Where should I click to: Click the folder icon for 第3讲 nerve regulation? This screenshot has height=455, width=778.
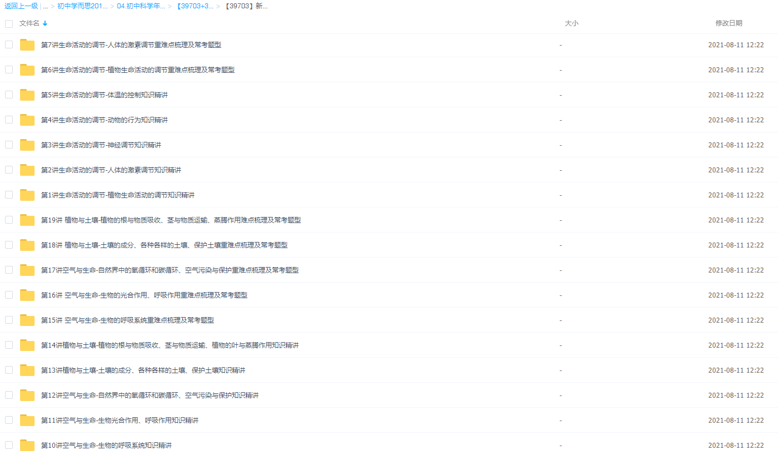27,145
